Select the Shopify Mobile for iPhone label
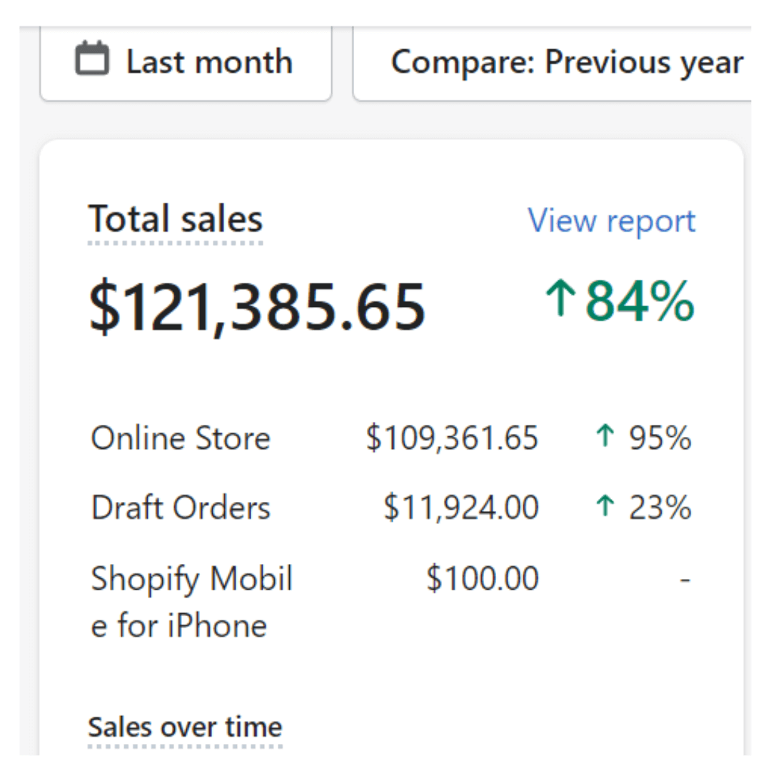The height and width of the screenshot is (771, 771). (x=191, y=602)
